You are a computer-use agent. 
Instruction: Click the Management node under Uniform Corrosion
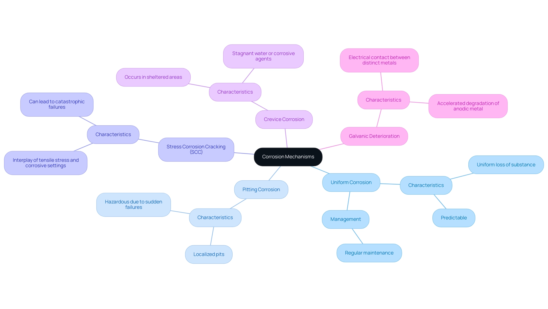point(346,219)
